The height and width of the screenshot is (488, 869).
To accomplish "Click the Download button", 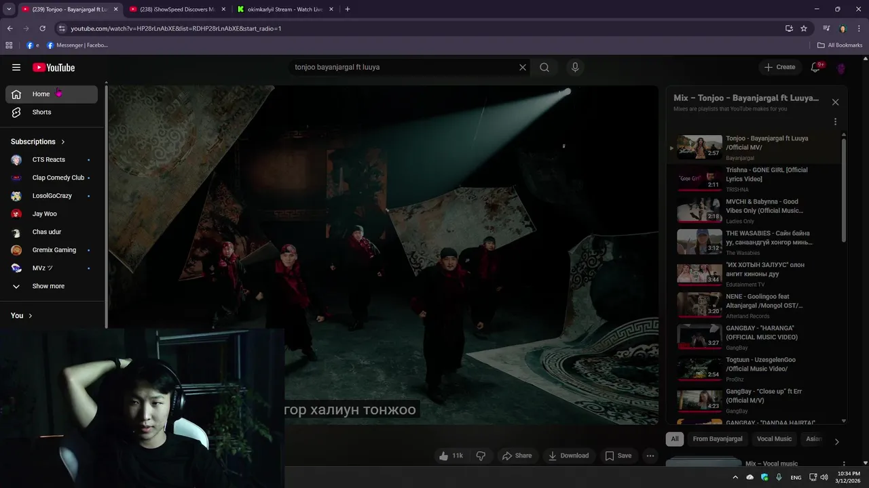I will click(568, 455).
